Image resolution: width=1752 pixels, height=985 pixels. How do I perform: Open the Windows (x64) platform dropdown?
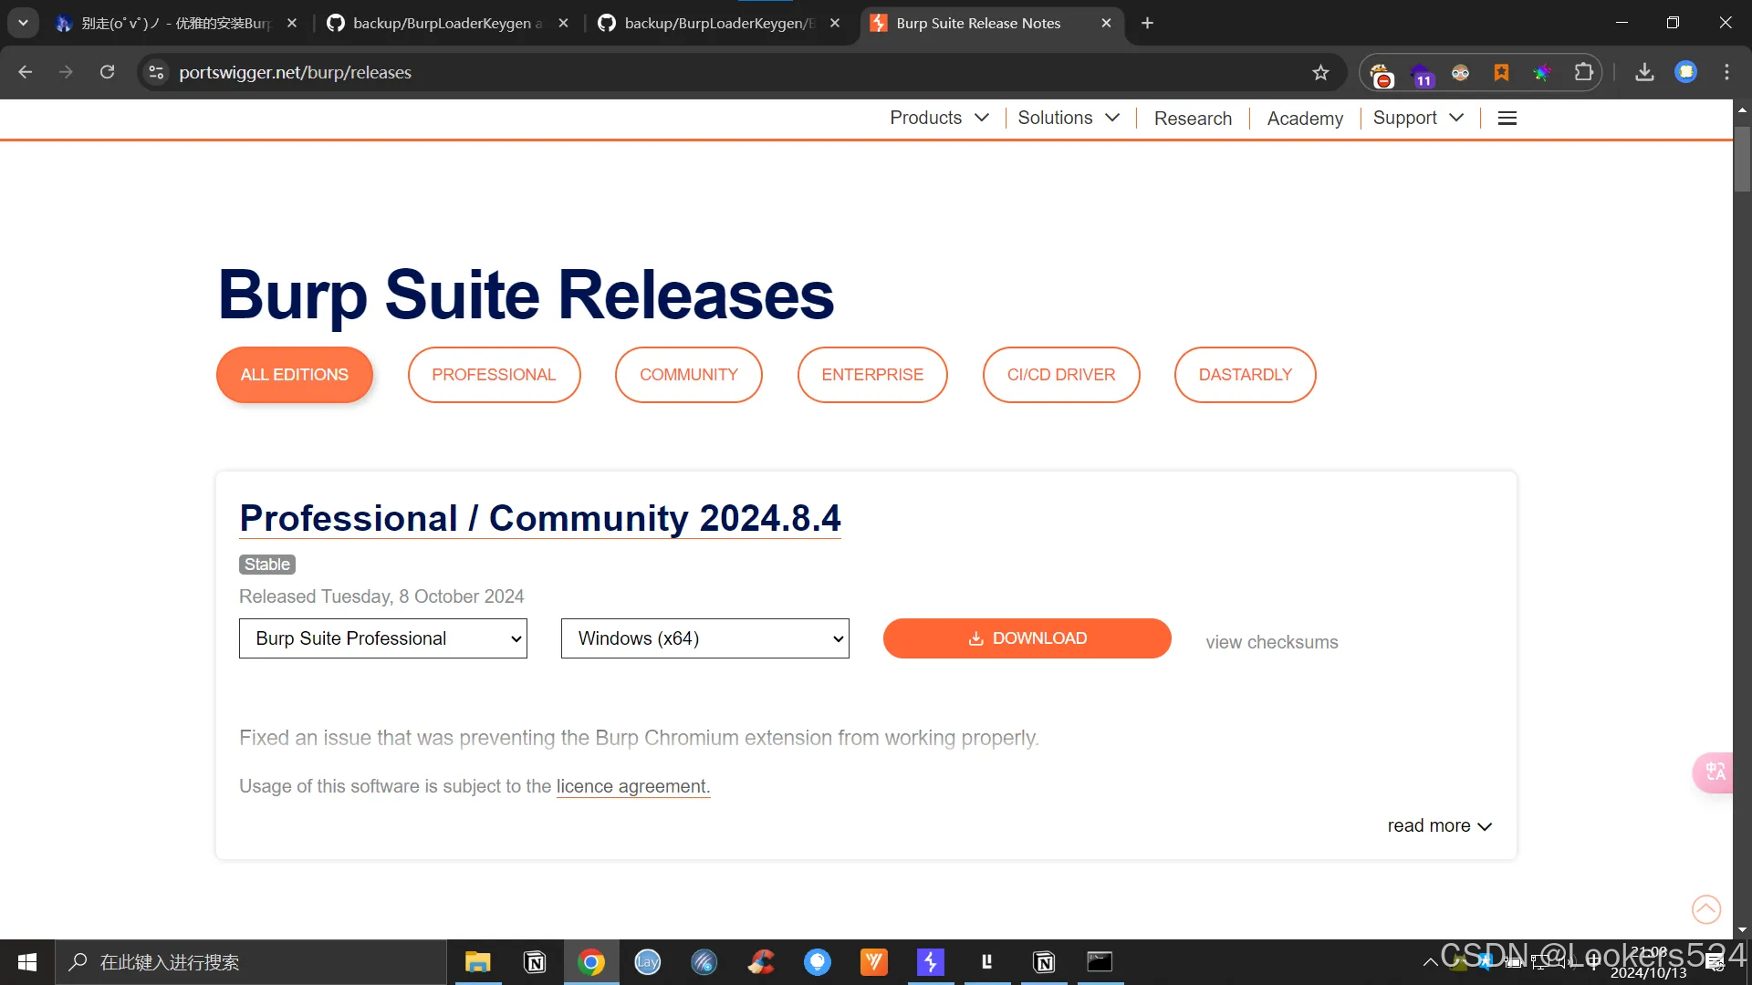[704, 638]
